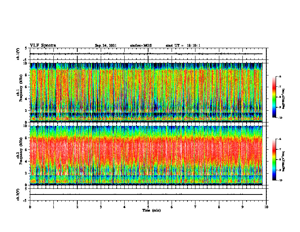Click the "-10" label on ch.2 color bar

(x=280, y=180)
